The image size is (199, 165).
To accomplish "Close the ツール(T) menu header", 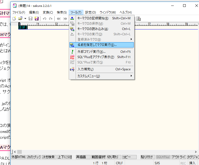I will 76,12.
